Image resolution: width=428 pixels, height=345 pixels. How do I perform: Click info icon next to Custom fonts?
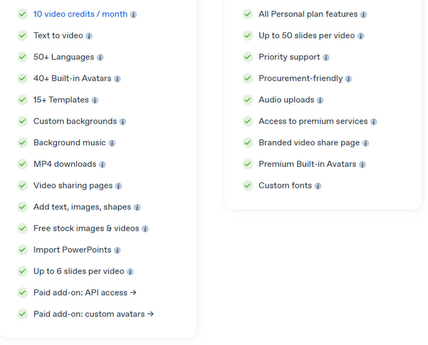pos(318,186)
